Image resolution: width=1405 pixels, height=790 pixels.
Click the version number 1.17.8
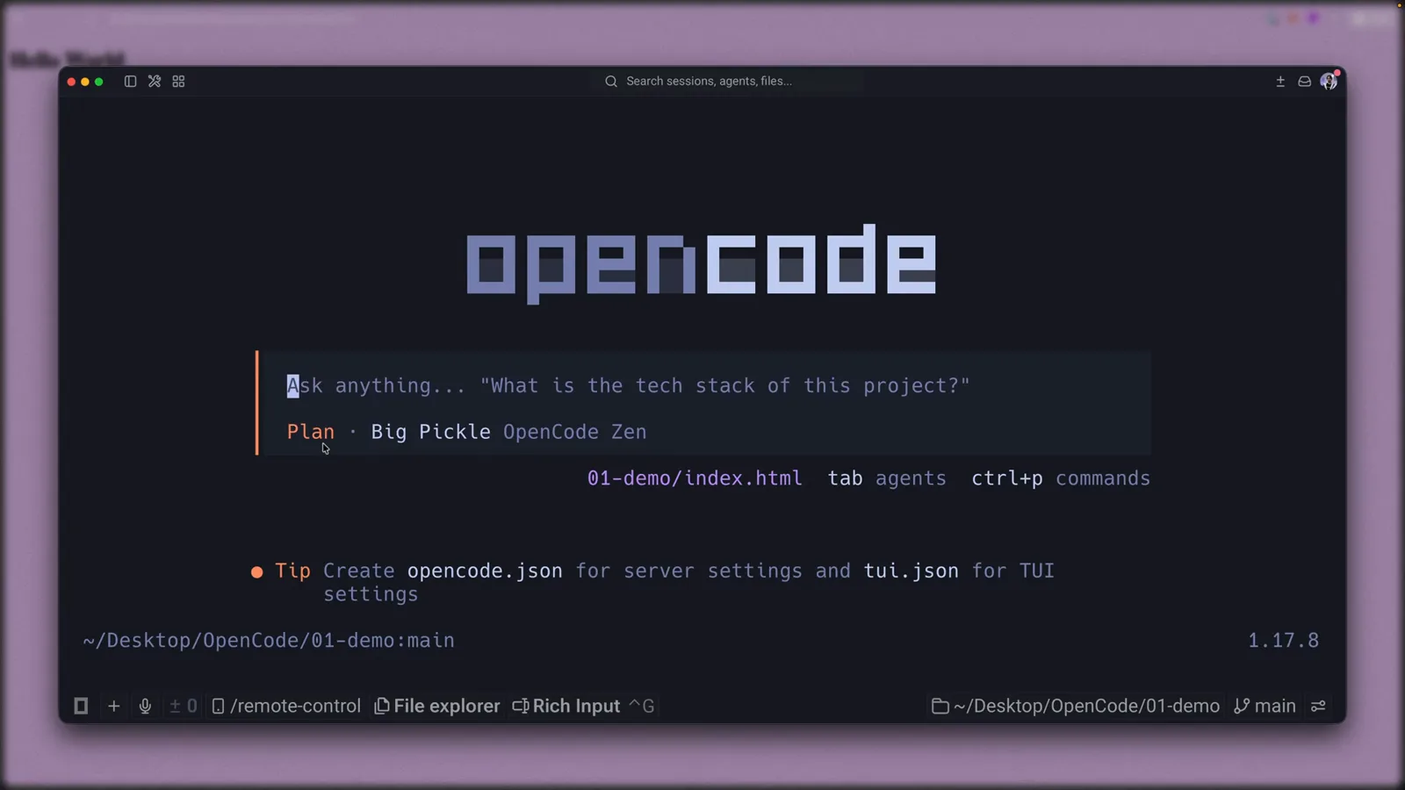tap(1283, 641)
